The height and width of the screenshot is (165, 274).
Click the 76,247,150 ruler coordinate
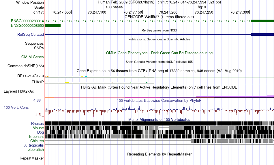click(x=133, y=12)
